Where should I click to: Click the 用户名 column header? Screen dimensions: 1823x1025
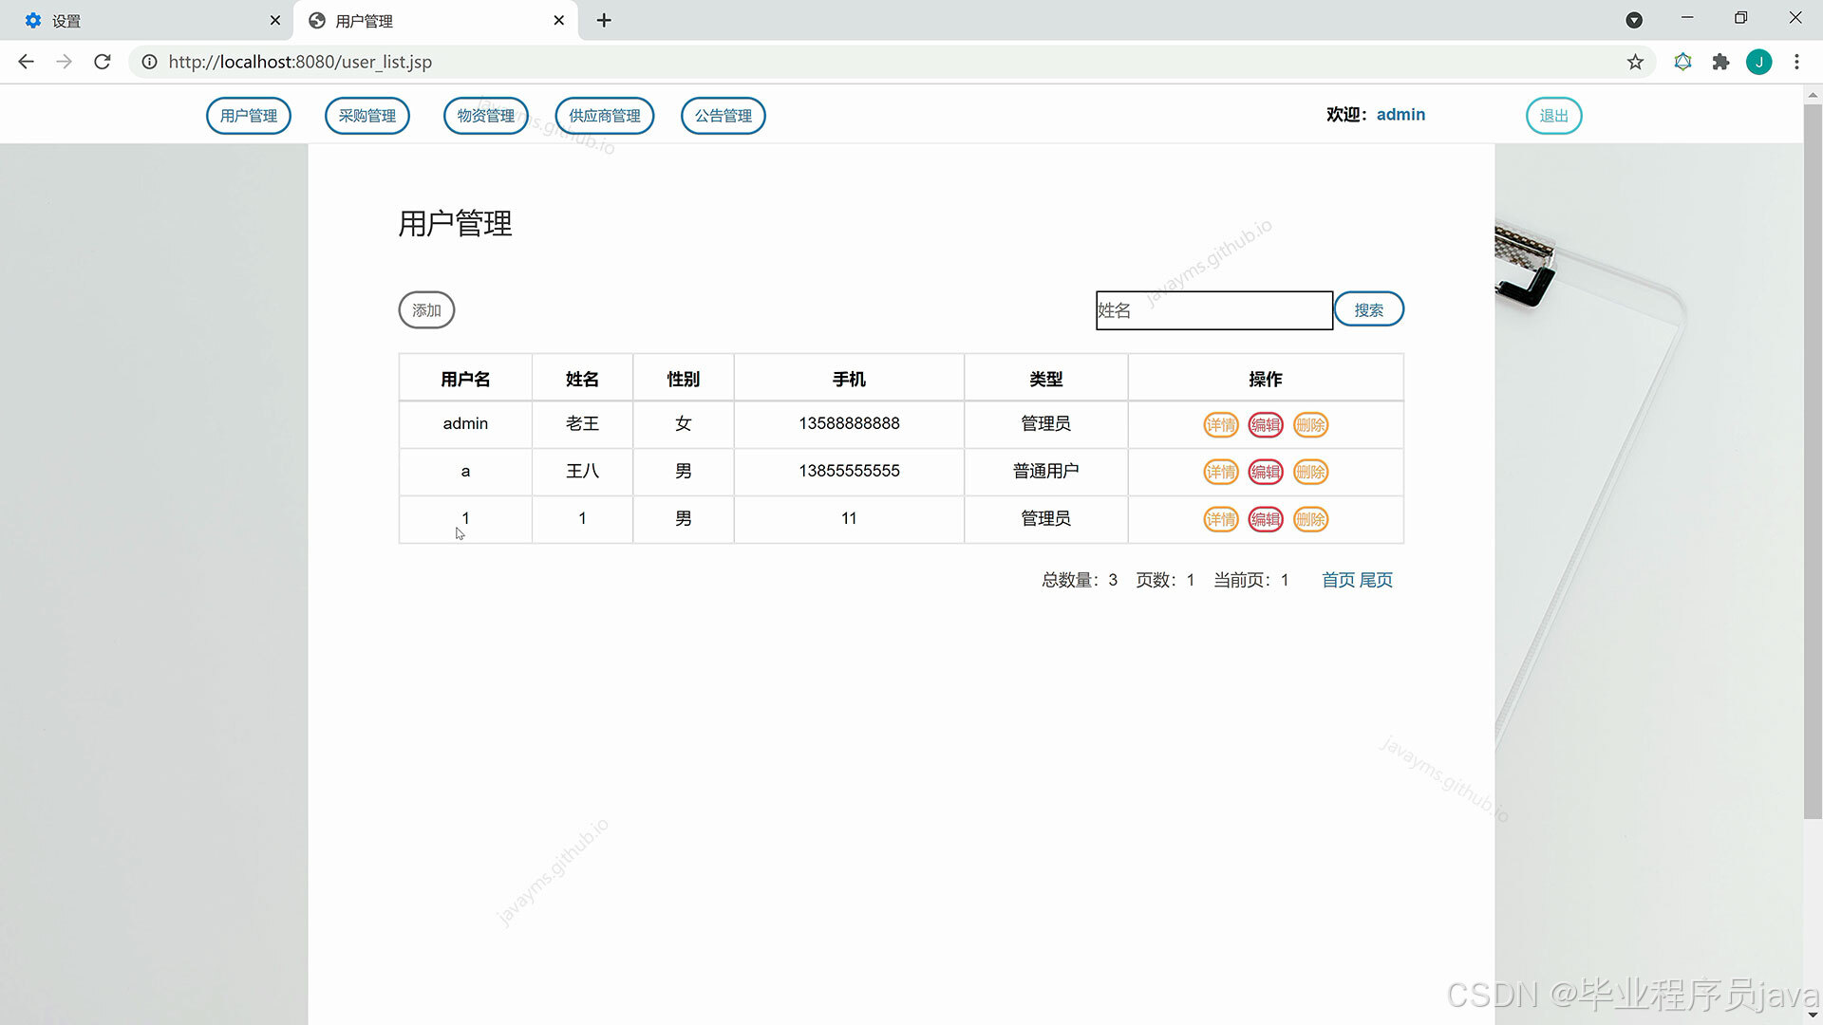(x=465, y=379)
